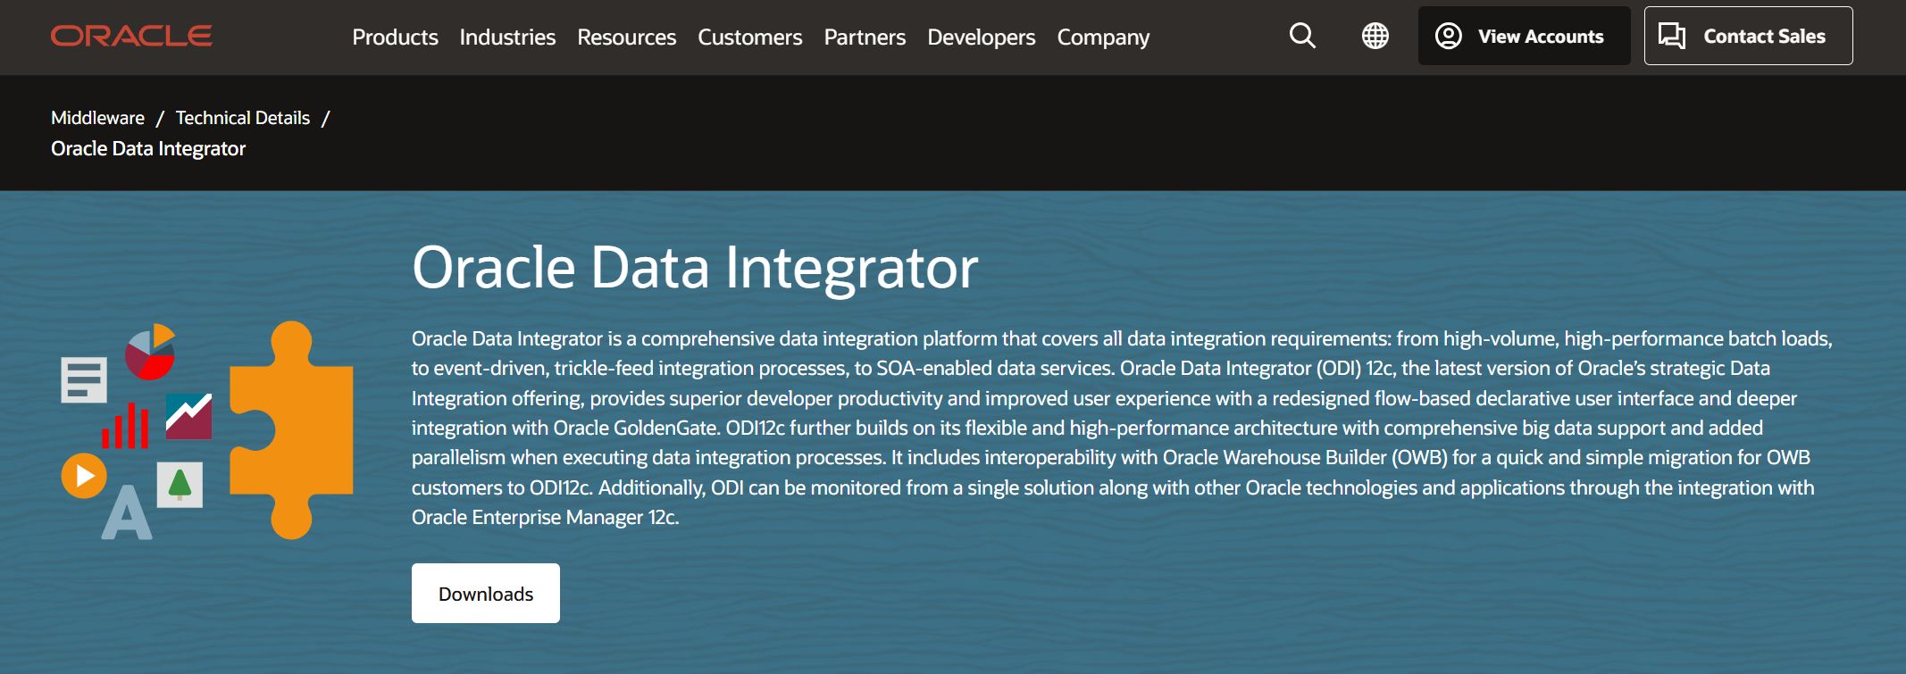Open the search icon
This screenshot has width=1906, height=674.
click(1300, 37)
